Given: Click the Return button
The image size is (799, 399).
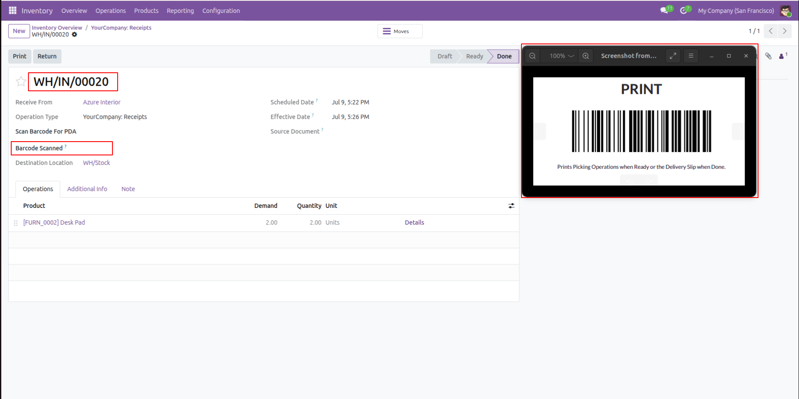Looking at the screenshot, I should (47, 56).
